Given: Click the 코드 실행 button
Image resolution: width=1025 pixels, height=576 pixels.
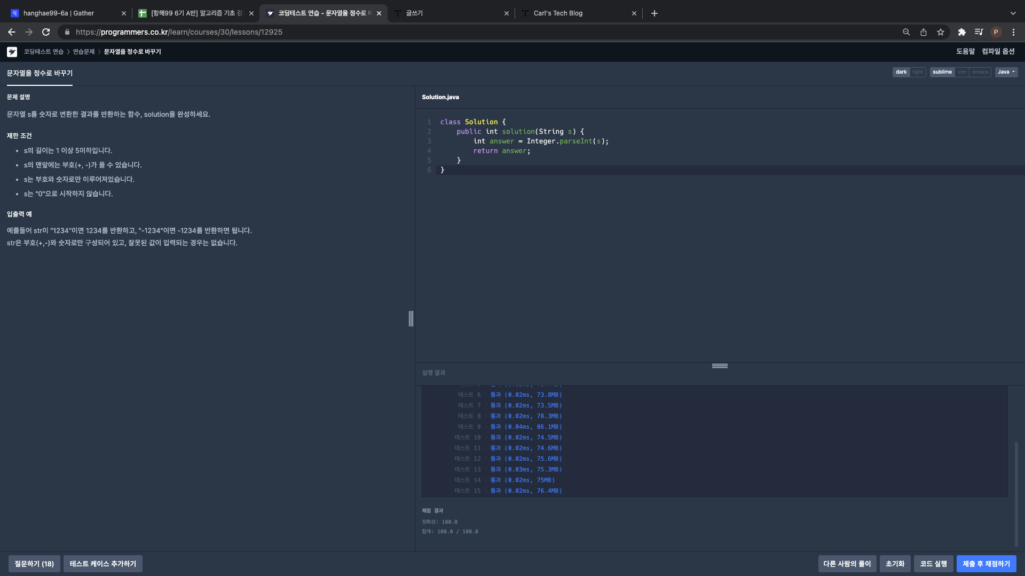Looking at the screenshot, I should coord(933,564).
